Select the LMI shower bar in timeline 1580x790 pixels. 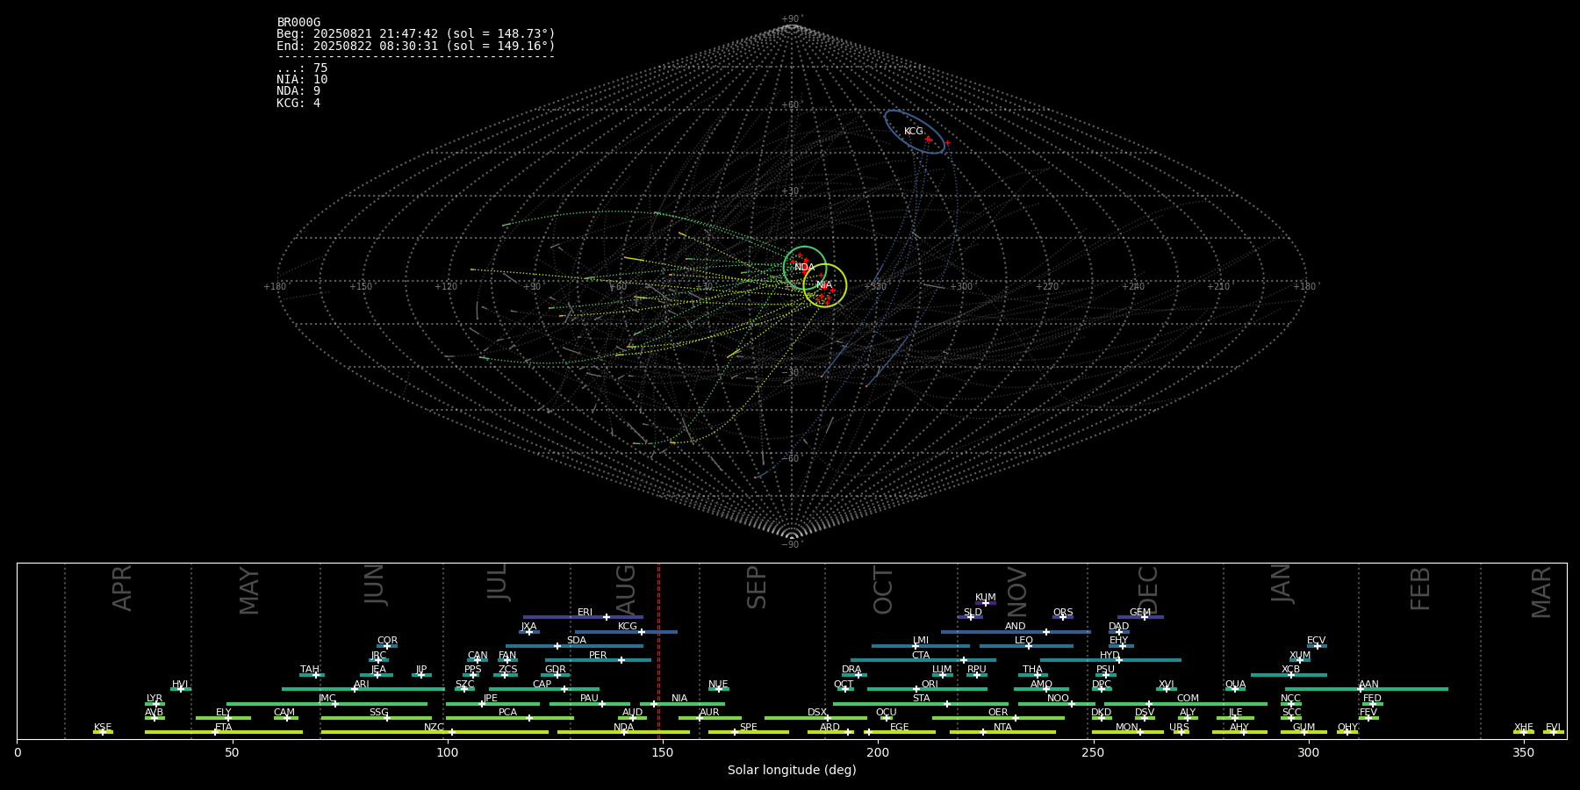[x=921, y=646]
